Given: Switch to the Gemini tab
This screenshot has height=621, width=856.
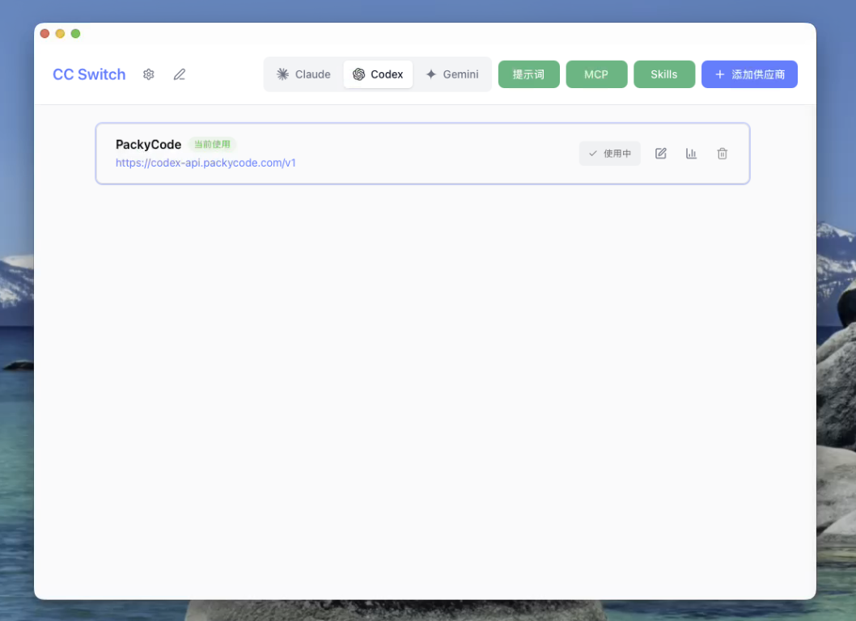Looking at the screenshot, I should click(452, 74).
